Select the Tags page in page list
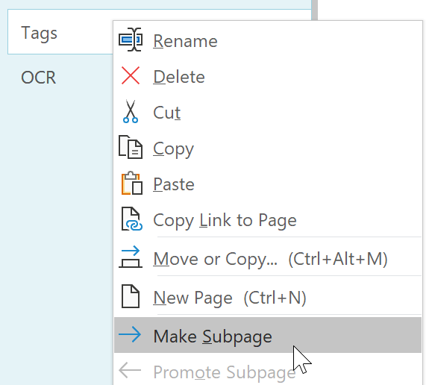The image size is (432, 385). (x=60, y=31)
